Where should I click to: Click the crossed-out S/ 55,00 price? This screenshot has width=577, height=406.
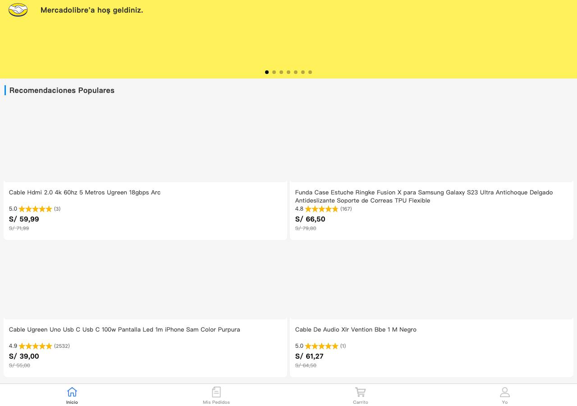(19, 365)
